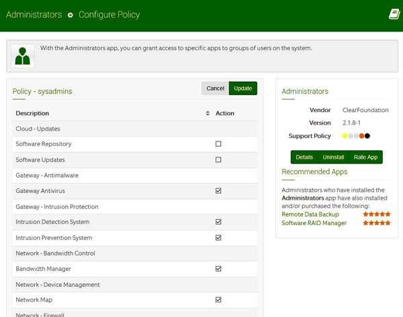This screenshot has width=403, height=317.
Task: Open the Software RAID Manager link
Action: click(x=314, y=223)
